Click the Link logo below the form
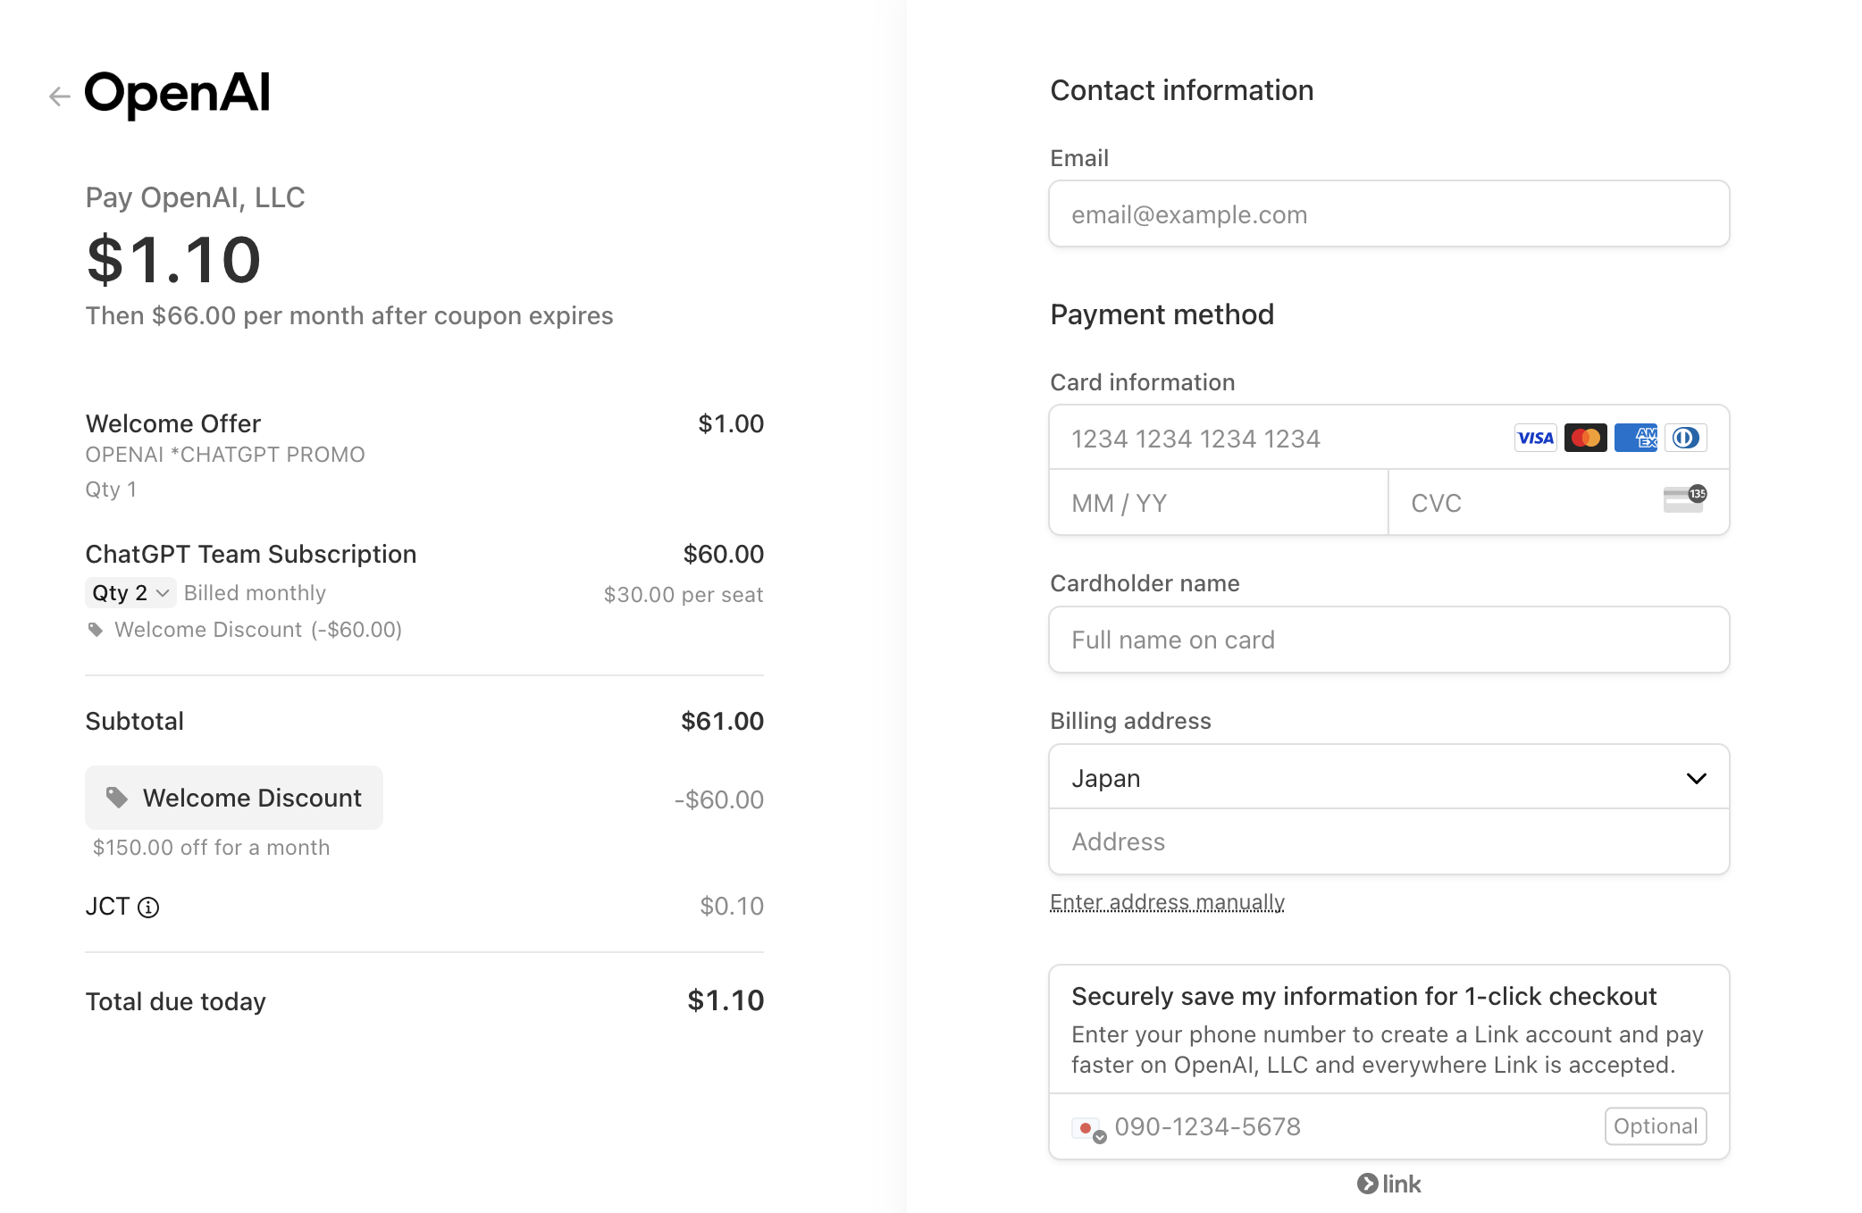The width and height of the screenshot is (1862, 1213). point(1389,1184)
